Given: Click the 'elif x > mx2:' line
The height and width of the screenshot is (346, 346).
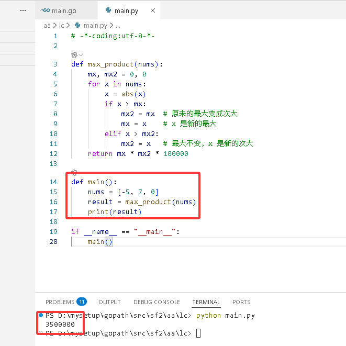Looking at the screenshot, I should [131, 134].
